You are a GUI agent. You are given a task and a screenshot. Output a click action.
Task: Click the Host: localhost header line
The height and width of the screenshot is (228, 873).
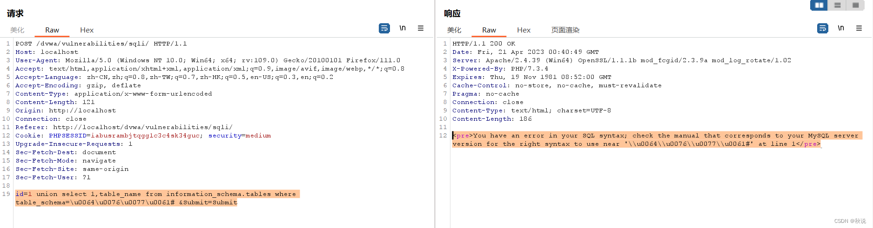click(47, 52)
